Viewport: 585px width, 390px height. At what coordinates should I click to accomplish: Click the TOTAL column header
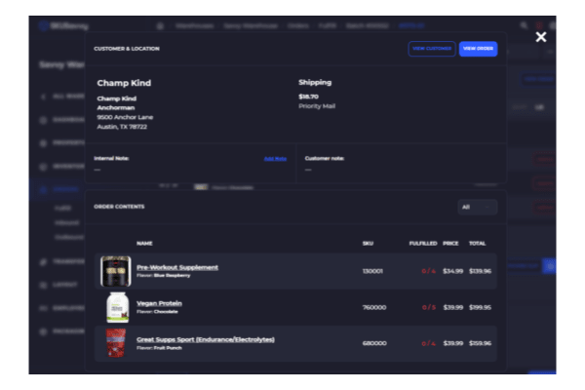coord(477,244)
